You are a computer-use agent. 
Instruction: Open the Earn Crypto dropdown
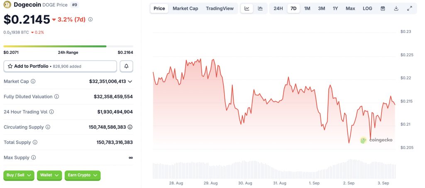[x=83, y=175]
